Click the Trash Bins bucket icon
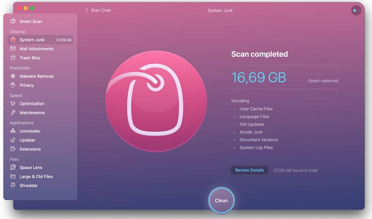 (x=13, y=57)
